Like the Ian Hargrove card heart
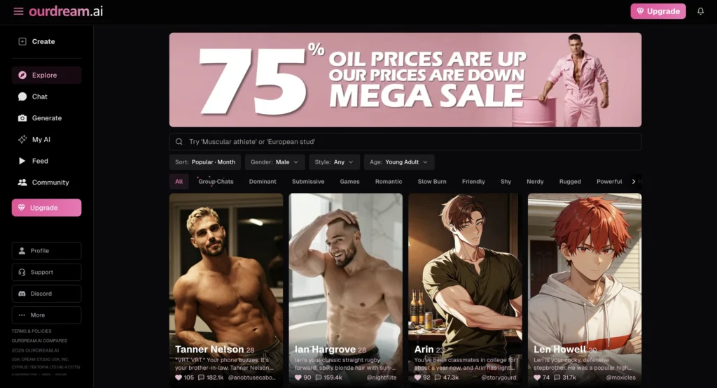717x388 pixels. (x=298, y=378)
